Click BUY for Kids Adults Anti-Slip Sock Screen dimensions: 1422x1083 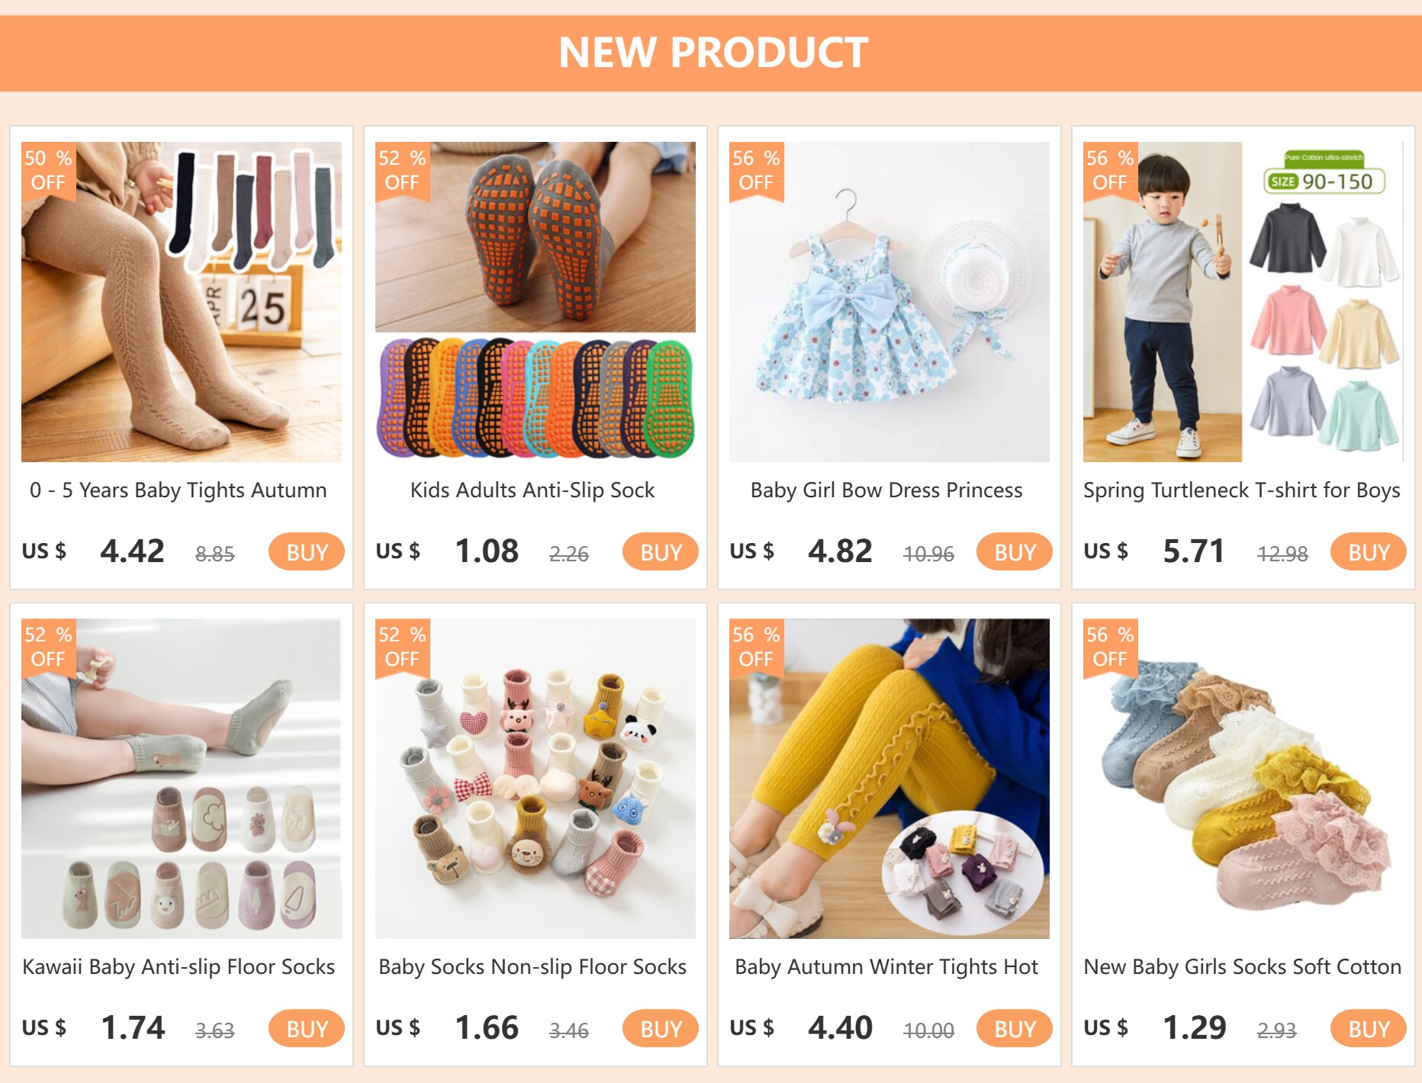pyautogui.click(x=661, y=551)
